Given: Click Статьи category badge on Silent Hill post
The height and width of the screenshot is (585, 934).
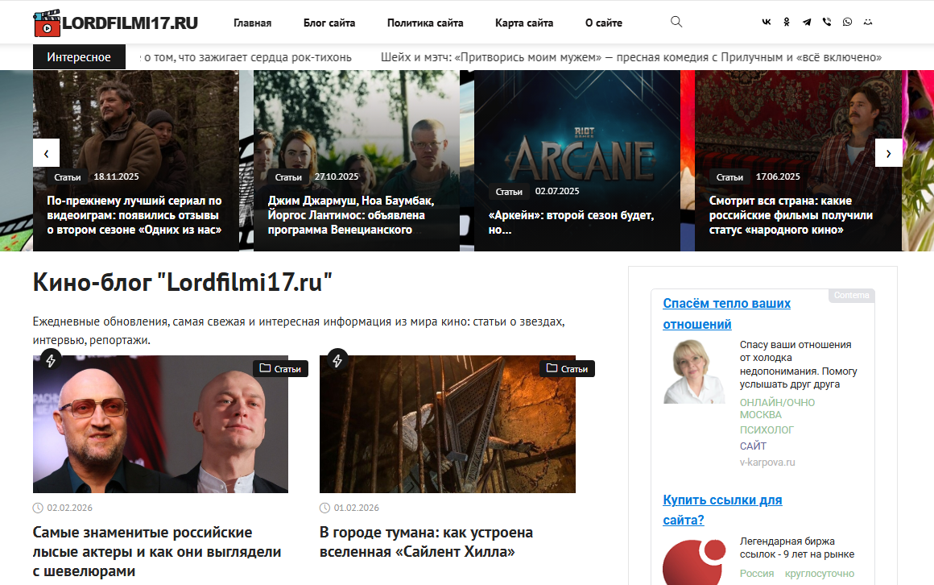Looking at the screenshot, I should tap(567, 368).
